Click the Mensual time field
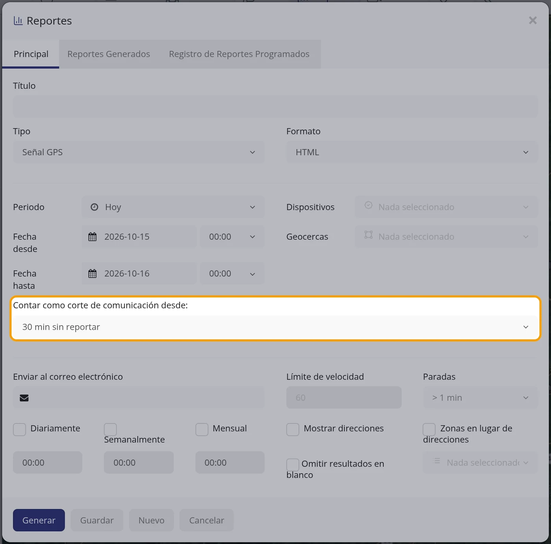 pos(230,462)
